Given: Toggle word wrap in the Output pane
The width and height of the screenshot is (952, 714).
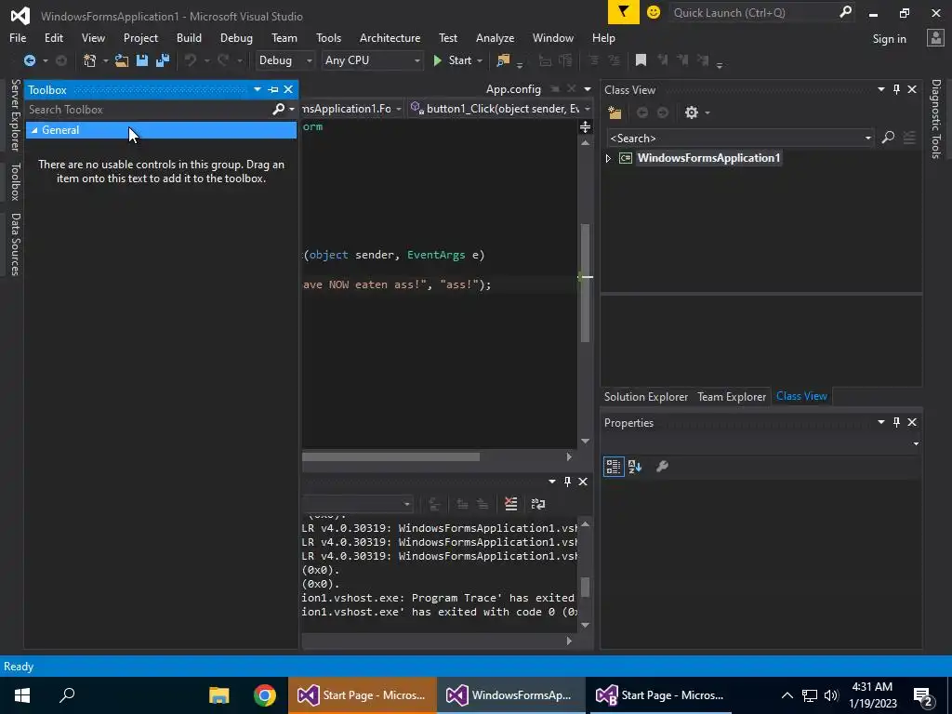Looking at the screenshot, I should (x=538, y=504).
